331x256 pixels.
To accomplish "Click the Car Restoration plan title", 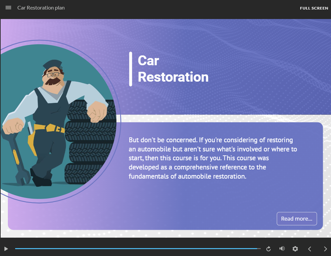I will [41, 8].
